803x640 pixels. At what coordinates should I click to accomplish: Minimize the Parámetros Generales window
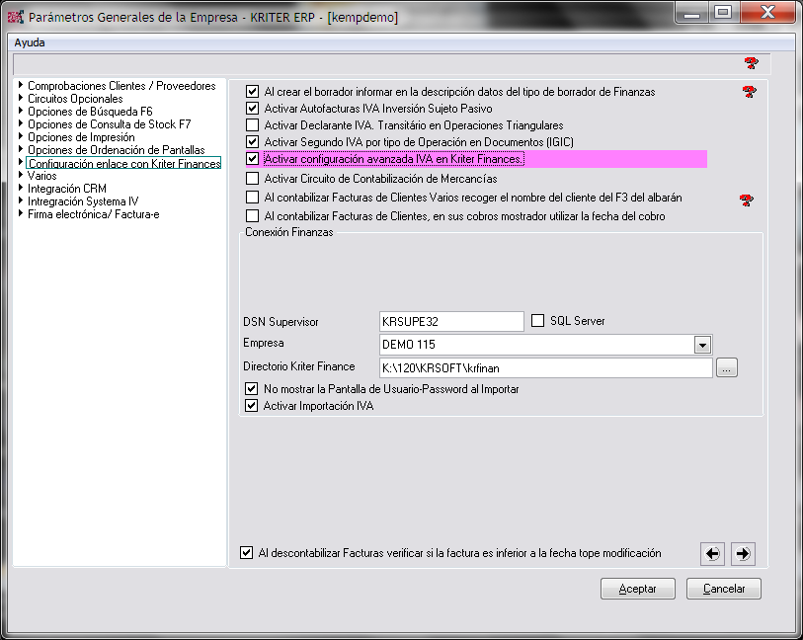(x=692, y=12)
